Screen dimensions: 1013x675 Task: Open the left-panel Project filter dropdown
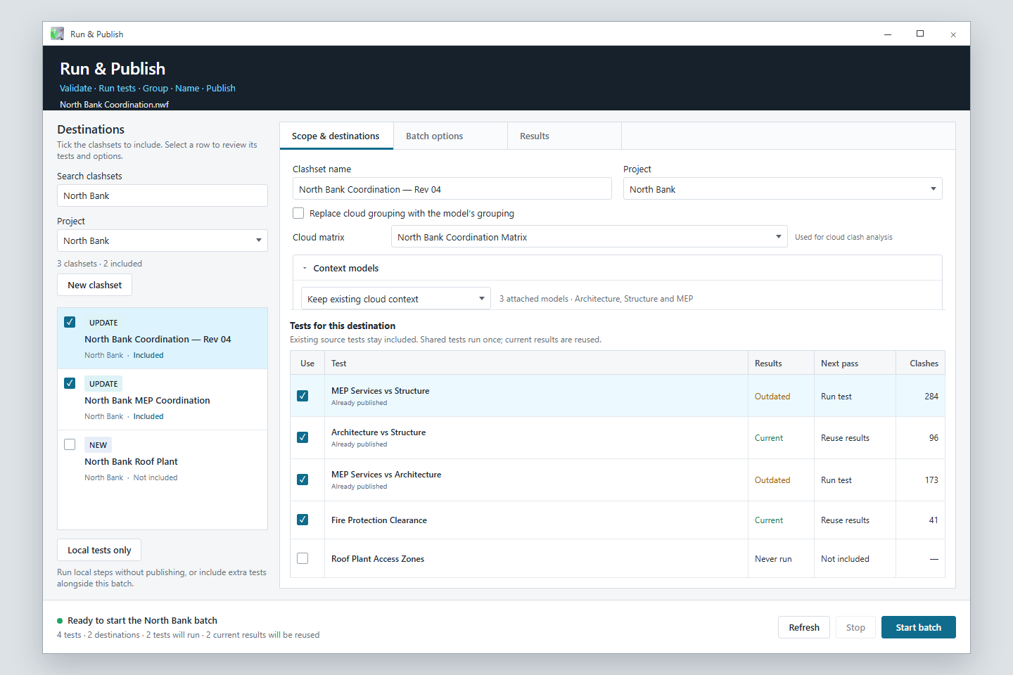pos(163,240)
